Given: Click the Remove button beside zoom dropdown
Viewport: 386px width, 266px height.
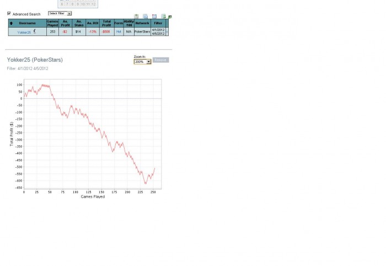Looking at the screenshot, I should tap(160, 60).
